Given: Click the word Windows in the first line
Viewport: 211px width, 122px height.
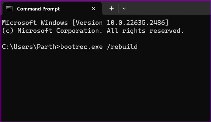Looking at the screenshot, I should point(54,23).
